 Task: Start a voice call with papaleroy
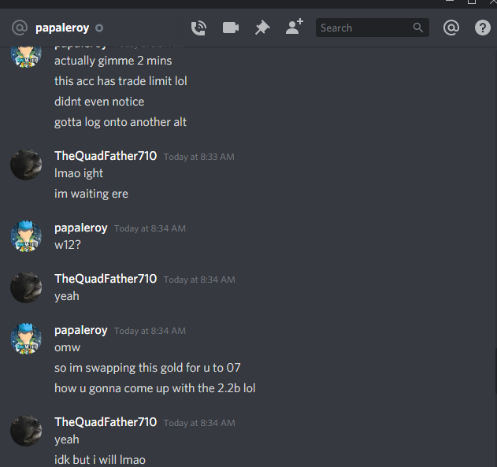[198, 28]
